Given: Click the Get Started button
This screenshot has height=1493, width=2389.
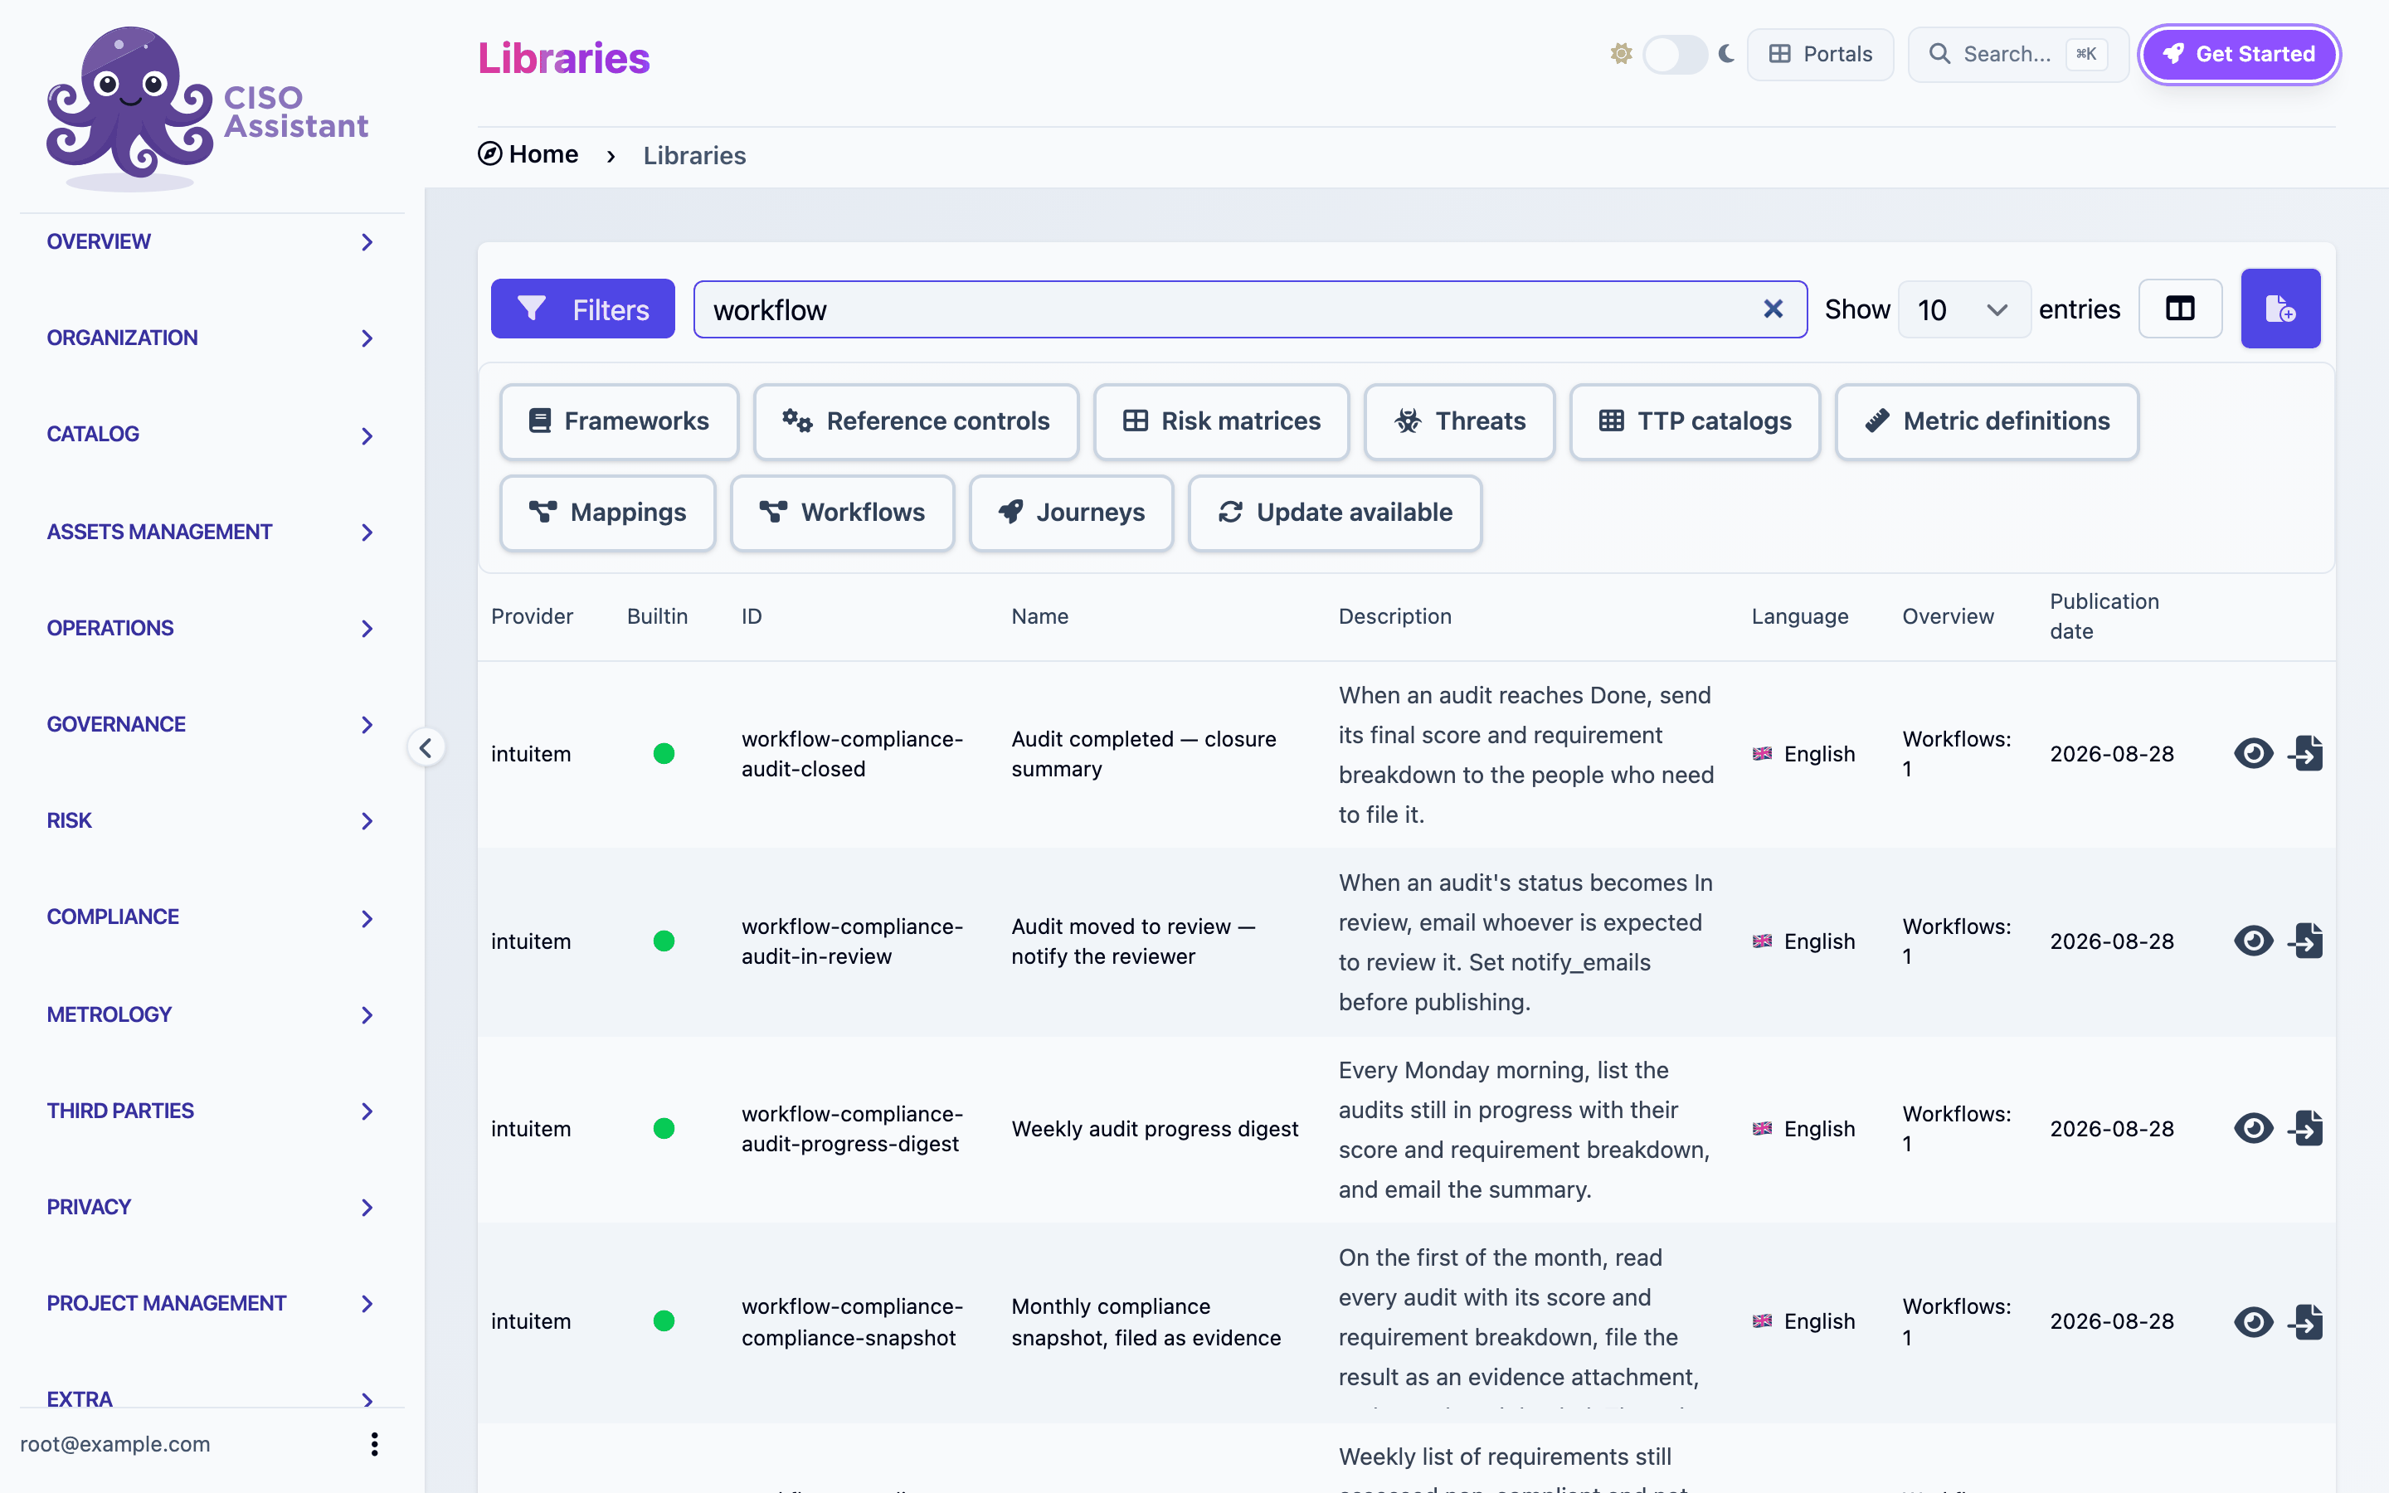Looking at the screenshot, I should [2239, 54].
